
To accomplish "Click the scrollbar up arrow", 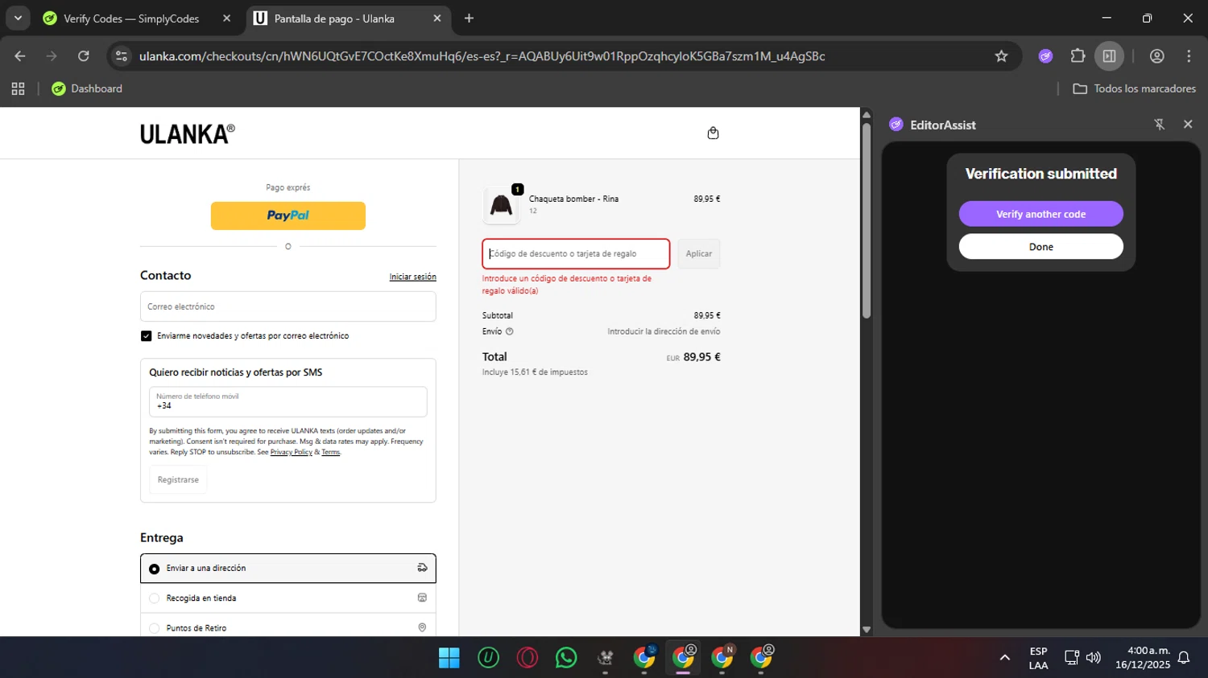I will [867, 114].
